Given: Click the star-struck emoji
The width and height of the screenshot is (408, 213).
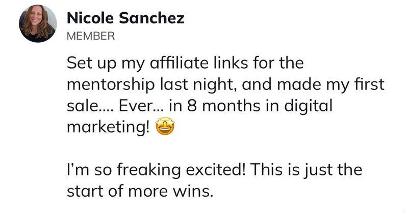Looking at the screenshot, I should pyautogui.click(x=165, y=126).
